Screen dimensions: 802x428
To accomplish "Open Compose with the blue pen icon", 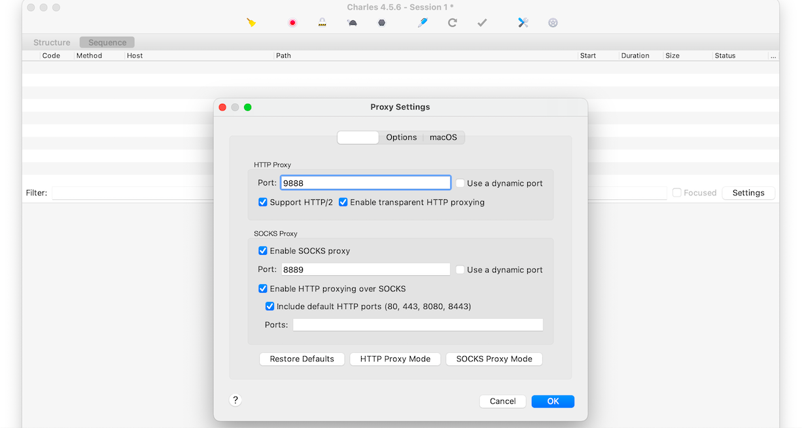I will tap(423, 23).
